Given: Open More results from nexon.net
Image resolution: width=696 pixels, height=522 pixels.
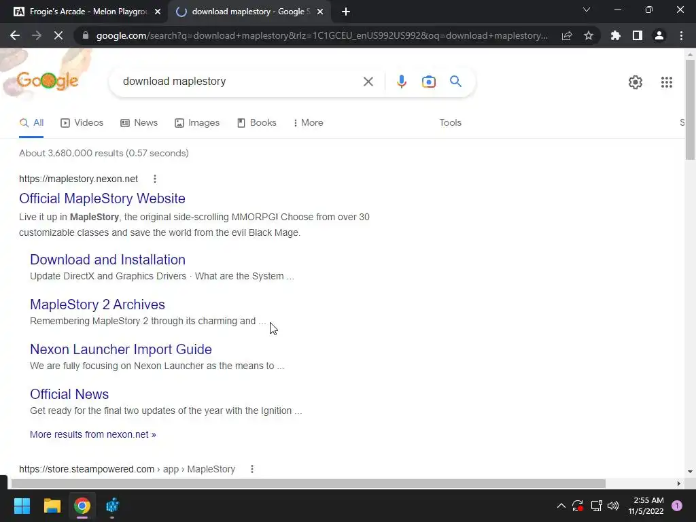Looking at the screenshot, I should click(x=92, y=434).
